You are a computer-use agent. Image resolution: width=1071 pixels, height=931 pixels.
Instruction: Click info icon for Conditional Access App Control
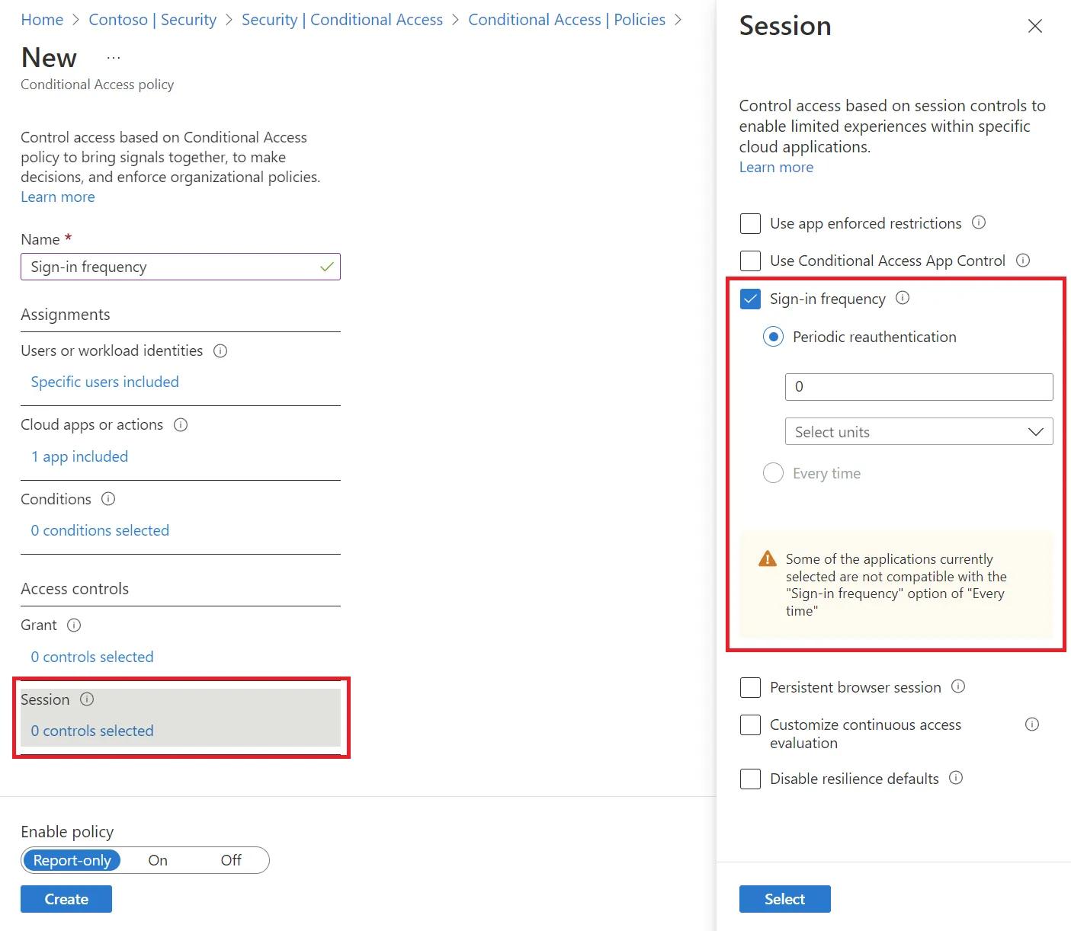click(x=1023, y=261)
